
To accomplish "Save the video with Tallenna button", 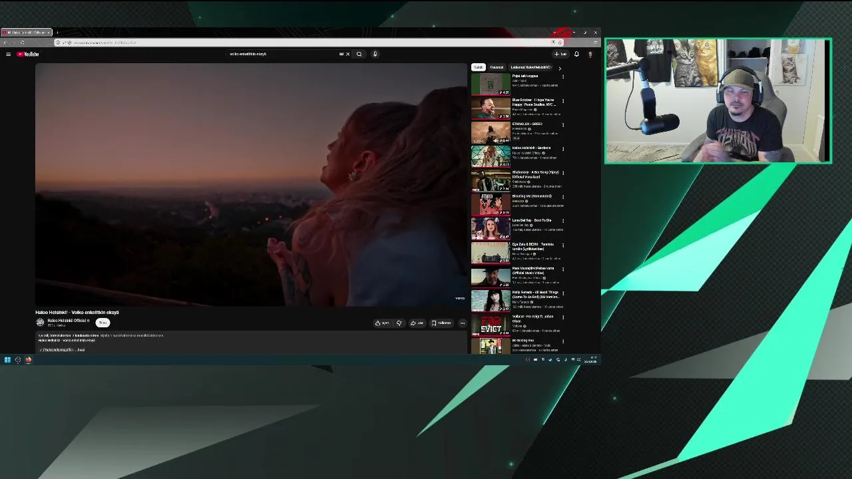I will pyautogui.click(x=441, y=323).
